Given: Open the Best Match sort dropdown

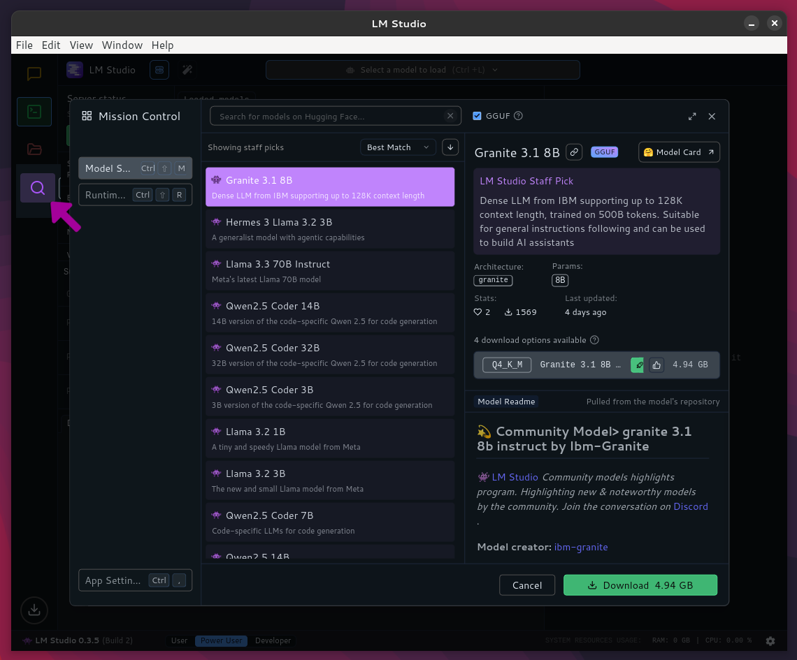Looking at the screenshot, I should coord(398,147).
